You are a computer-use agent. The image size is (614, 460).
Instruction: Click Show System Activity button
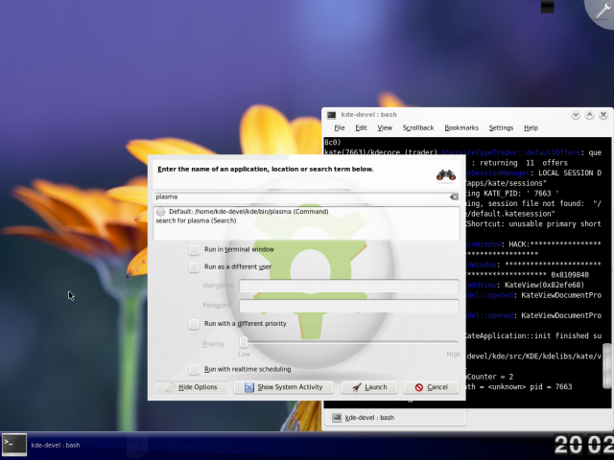(x=285, y=387)
